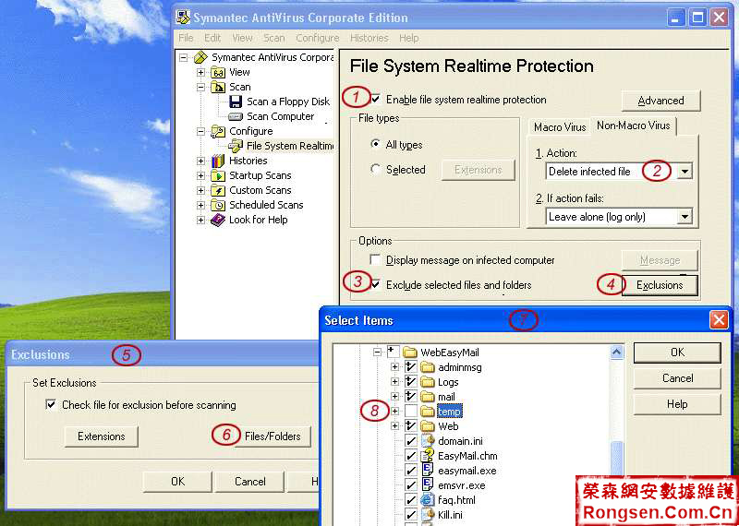
Task: Click the Logs folder icon
Action: pos(427,382)
